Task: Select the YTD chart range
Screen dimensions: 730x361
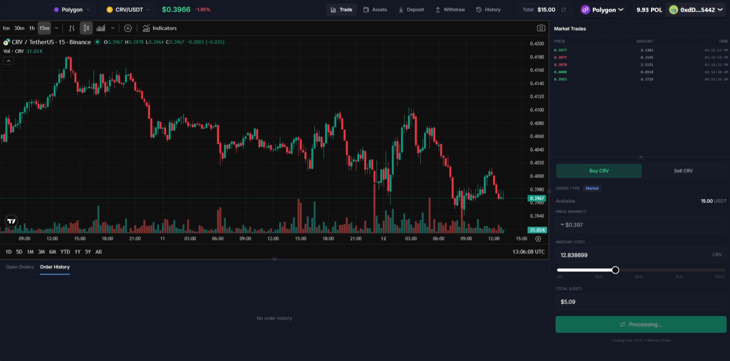Action: 65,252
